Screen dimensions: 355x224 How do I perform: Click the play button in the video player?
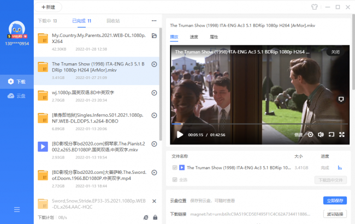pos(180,135)
